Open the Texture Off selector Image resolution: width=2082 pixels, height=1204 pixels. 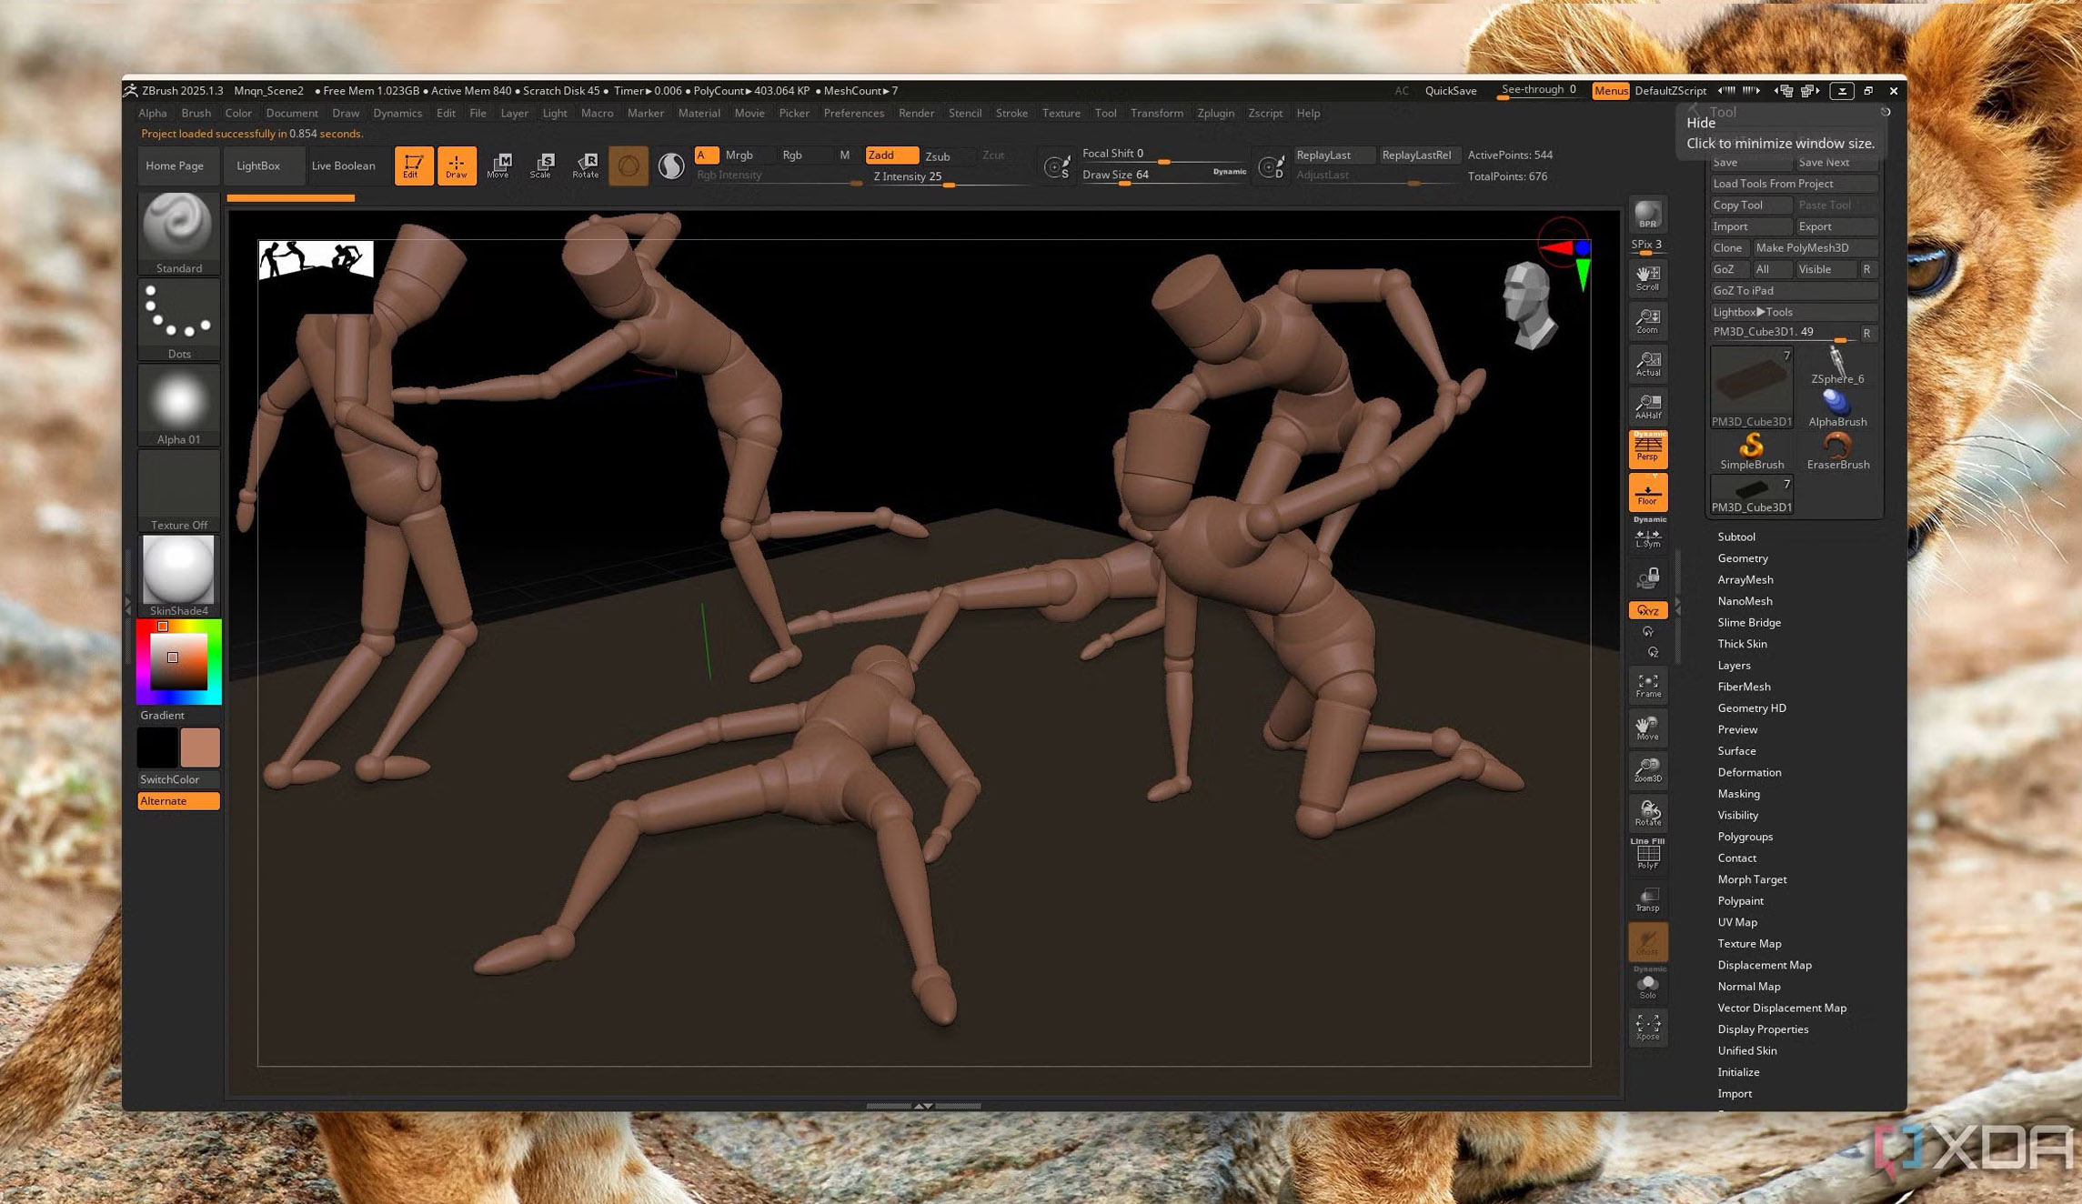[178, 490]
